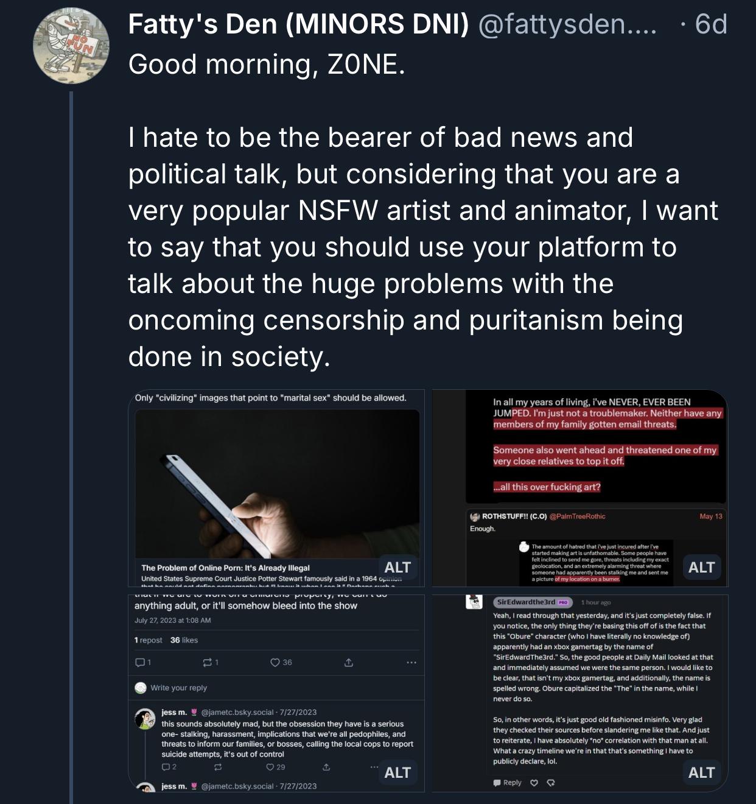Viewport: 756px width, 804px height.
Task: Open the post's 6d timestamp
Action: [x=710, y=25]
